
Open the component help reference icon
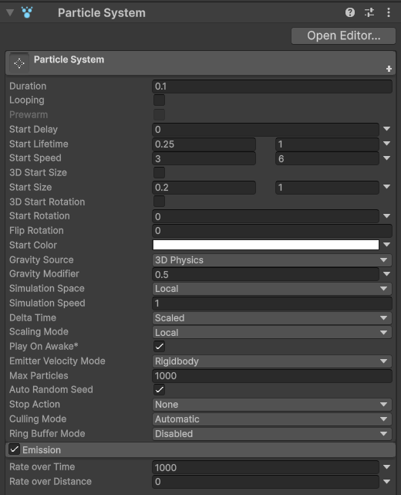[x=350, y=12]
